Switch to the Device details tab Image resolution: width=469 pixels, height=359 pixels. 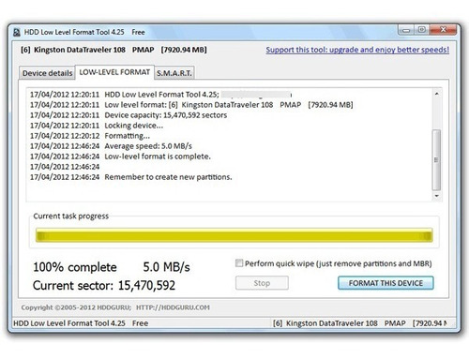[x=47, y=73]
